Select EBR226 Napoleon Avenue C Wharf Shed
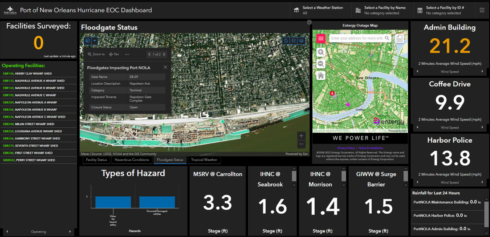Viewport: 490px width, 237px height. [x=39, y=117]
